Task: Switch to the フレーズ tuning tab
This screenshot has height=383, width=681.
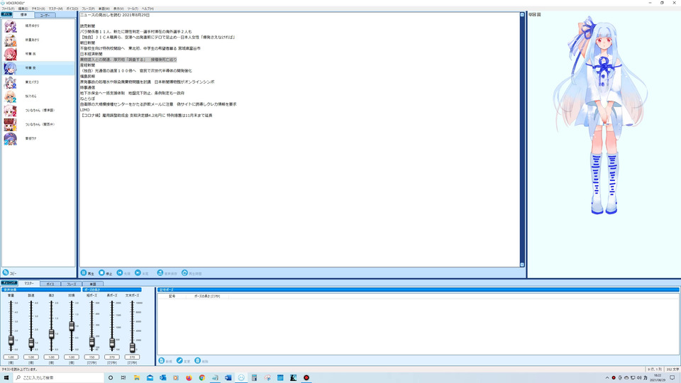Action: pyautogui.click(x=71, y=284)
